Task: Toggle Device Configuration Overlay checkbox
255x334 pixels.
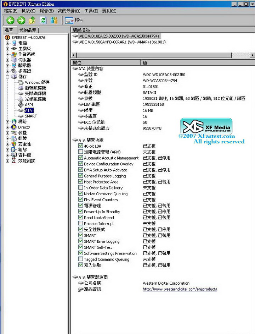Action: [x=80, y=164]
